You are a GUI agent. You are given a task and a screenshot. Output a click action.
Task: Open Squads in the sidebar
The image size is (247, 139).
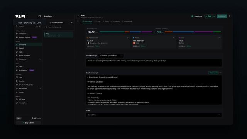(21, 48)
